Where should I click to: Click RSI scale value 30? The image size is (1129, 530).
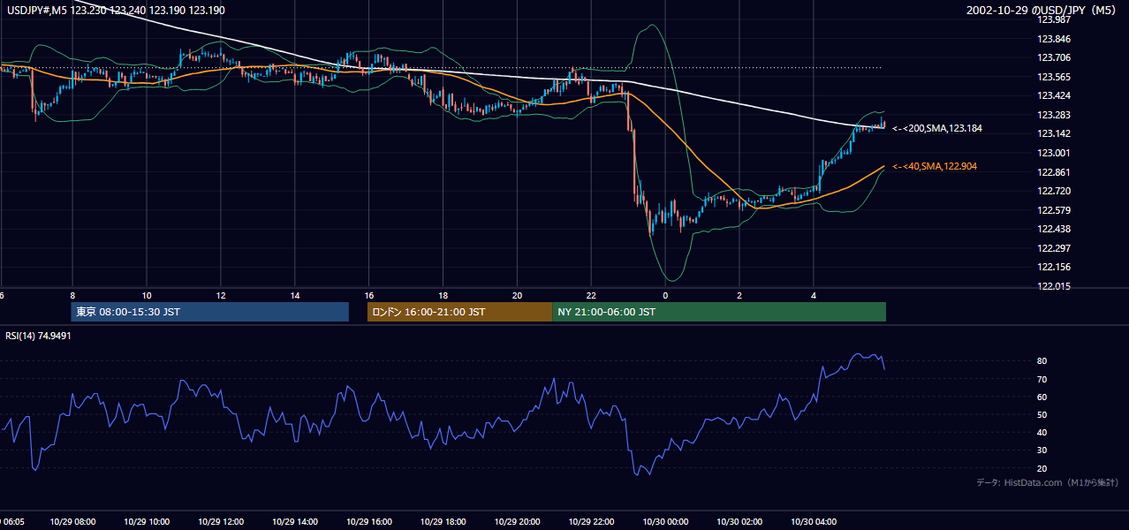(1042, 450)
